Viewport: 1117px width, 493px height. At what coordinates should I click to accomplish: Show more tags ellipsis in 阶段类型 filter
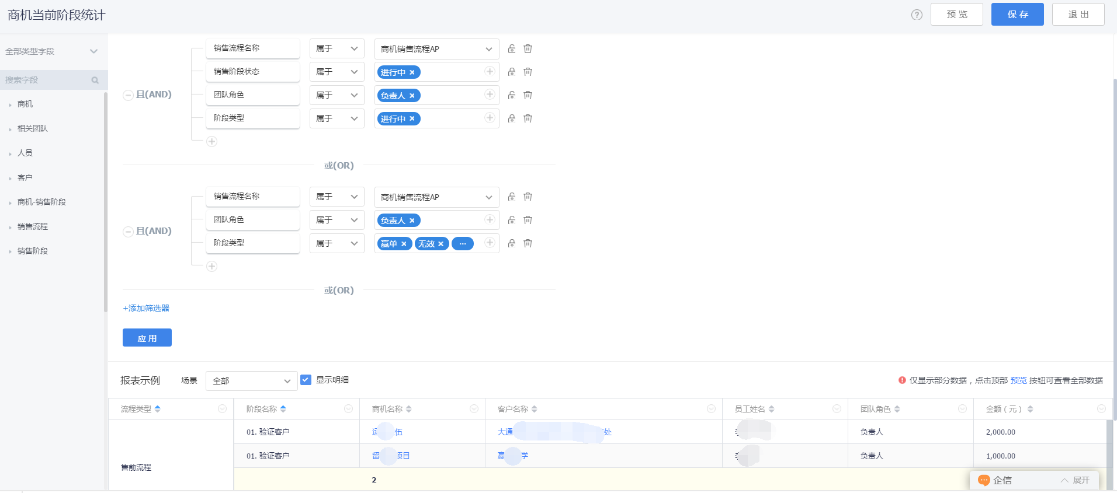pyautogui.click(x=463, y=244)
